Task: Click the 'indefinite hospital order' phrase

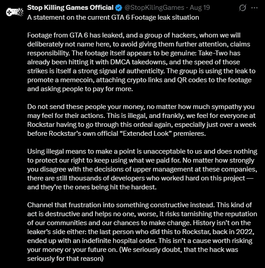Action: [x=119, y=240]
